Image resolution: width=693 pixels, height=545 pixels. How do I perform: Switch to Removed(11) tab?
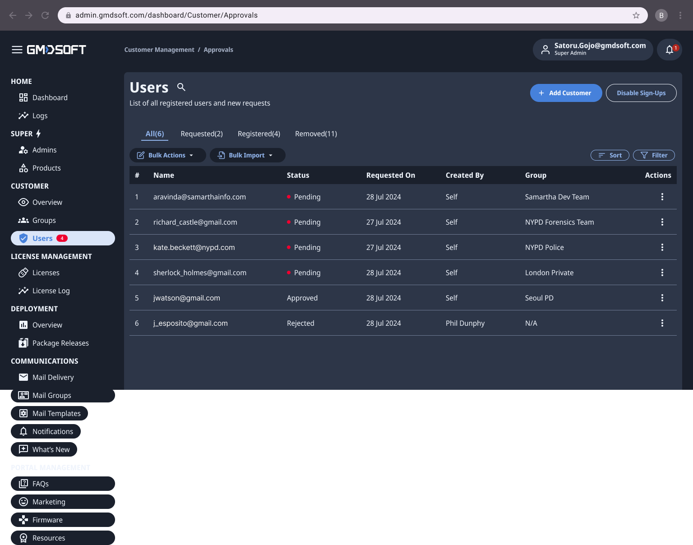pos(316,134)
